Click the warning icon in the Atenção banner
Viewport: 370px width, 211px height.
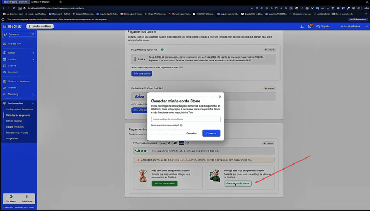click(x=137, y=160)
